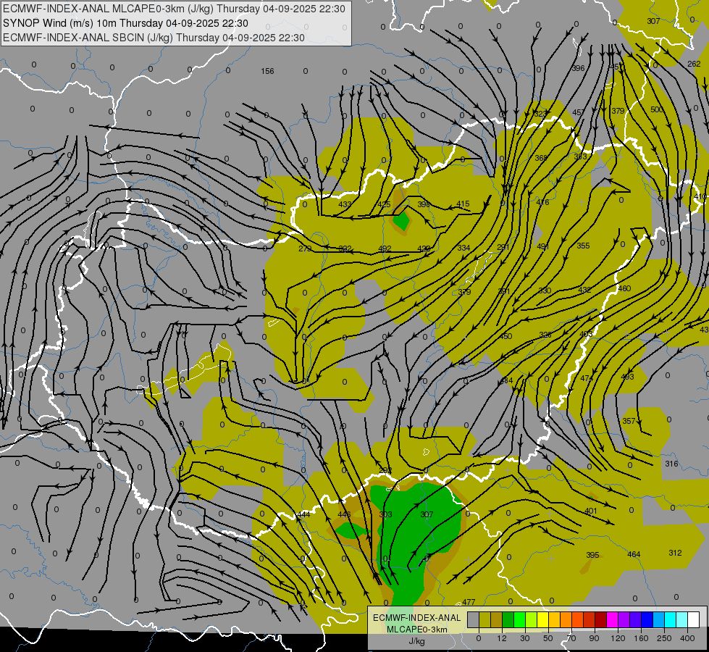The width and height of the screenshot is (709, 652).
Task: Click the map value 450
Action: point(505,336)
